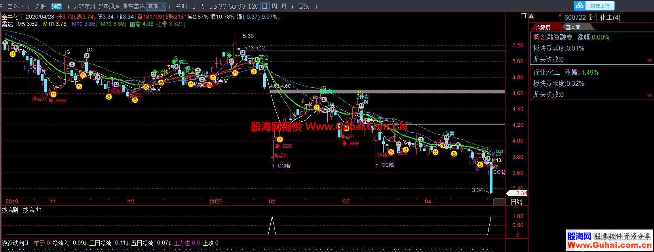Select the 日 daily period

[265, 6]
